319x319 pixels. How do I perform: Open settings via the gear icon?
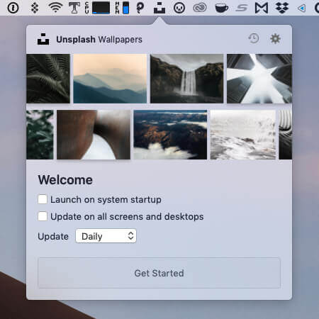pos(275,38)
